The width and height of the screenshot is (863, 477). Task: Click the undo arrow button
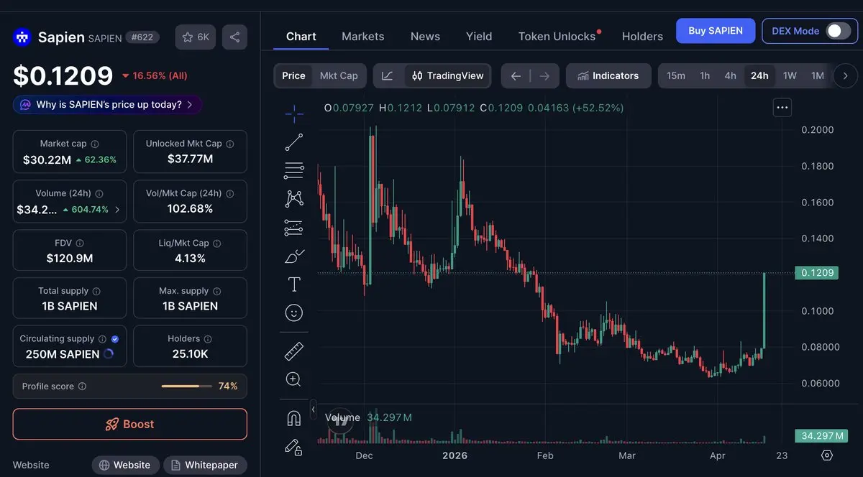click(516, 75)
